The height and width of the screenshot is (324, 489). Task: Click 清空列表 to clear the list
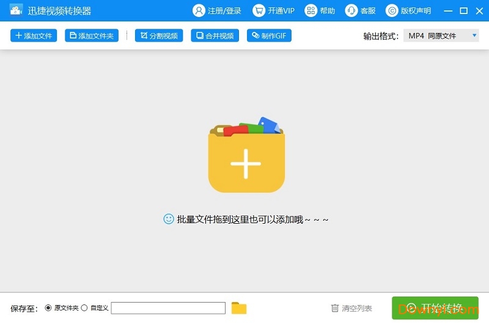[351, 308]
